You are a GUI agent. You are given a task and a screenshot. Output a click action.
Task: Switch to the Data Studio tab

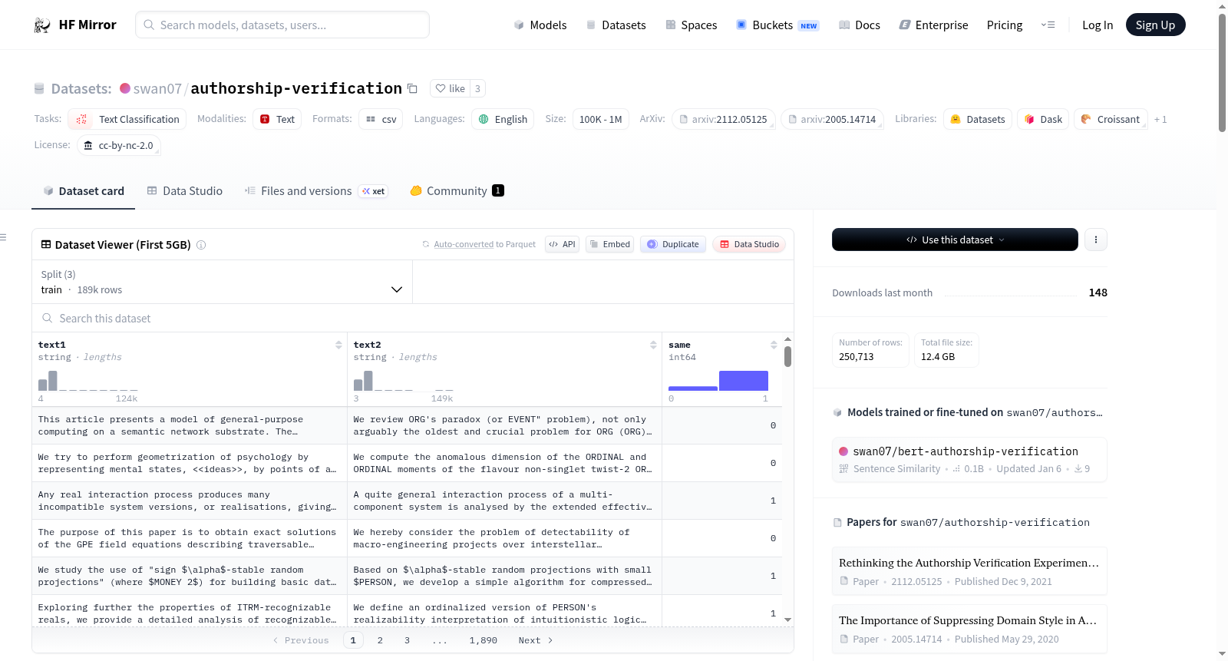coord(185,191)
